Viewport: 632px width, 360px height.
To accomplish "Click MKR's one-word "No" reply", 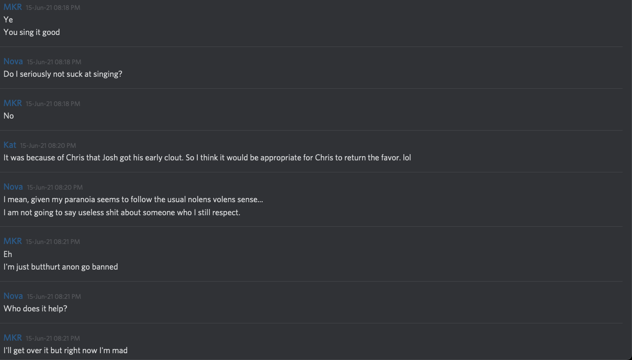I will pos(9,115).
